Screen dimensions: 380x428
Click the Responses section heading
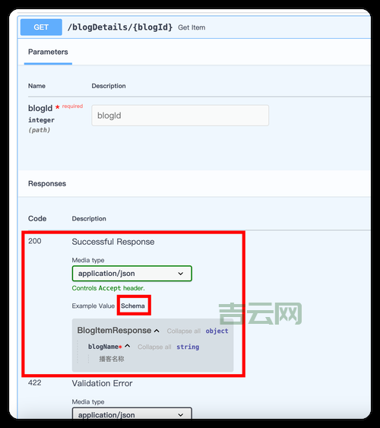47,184
